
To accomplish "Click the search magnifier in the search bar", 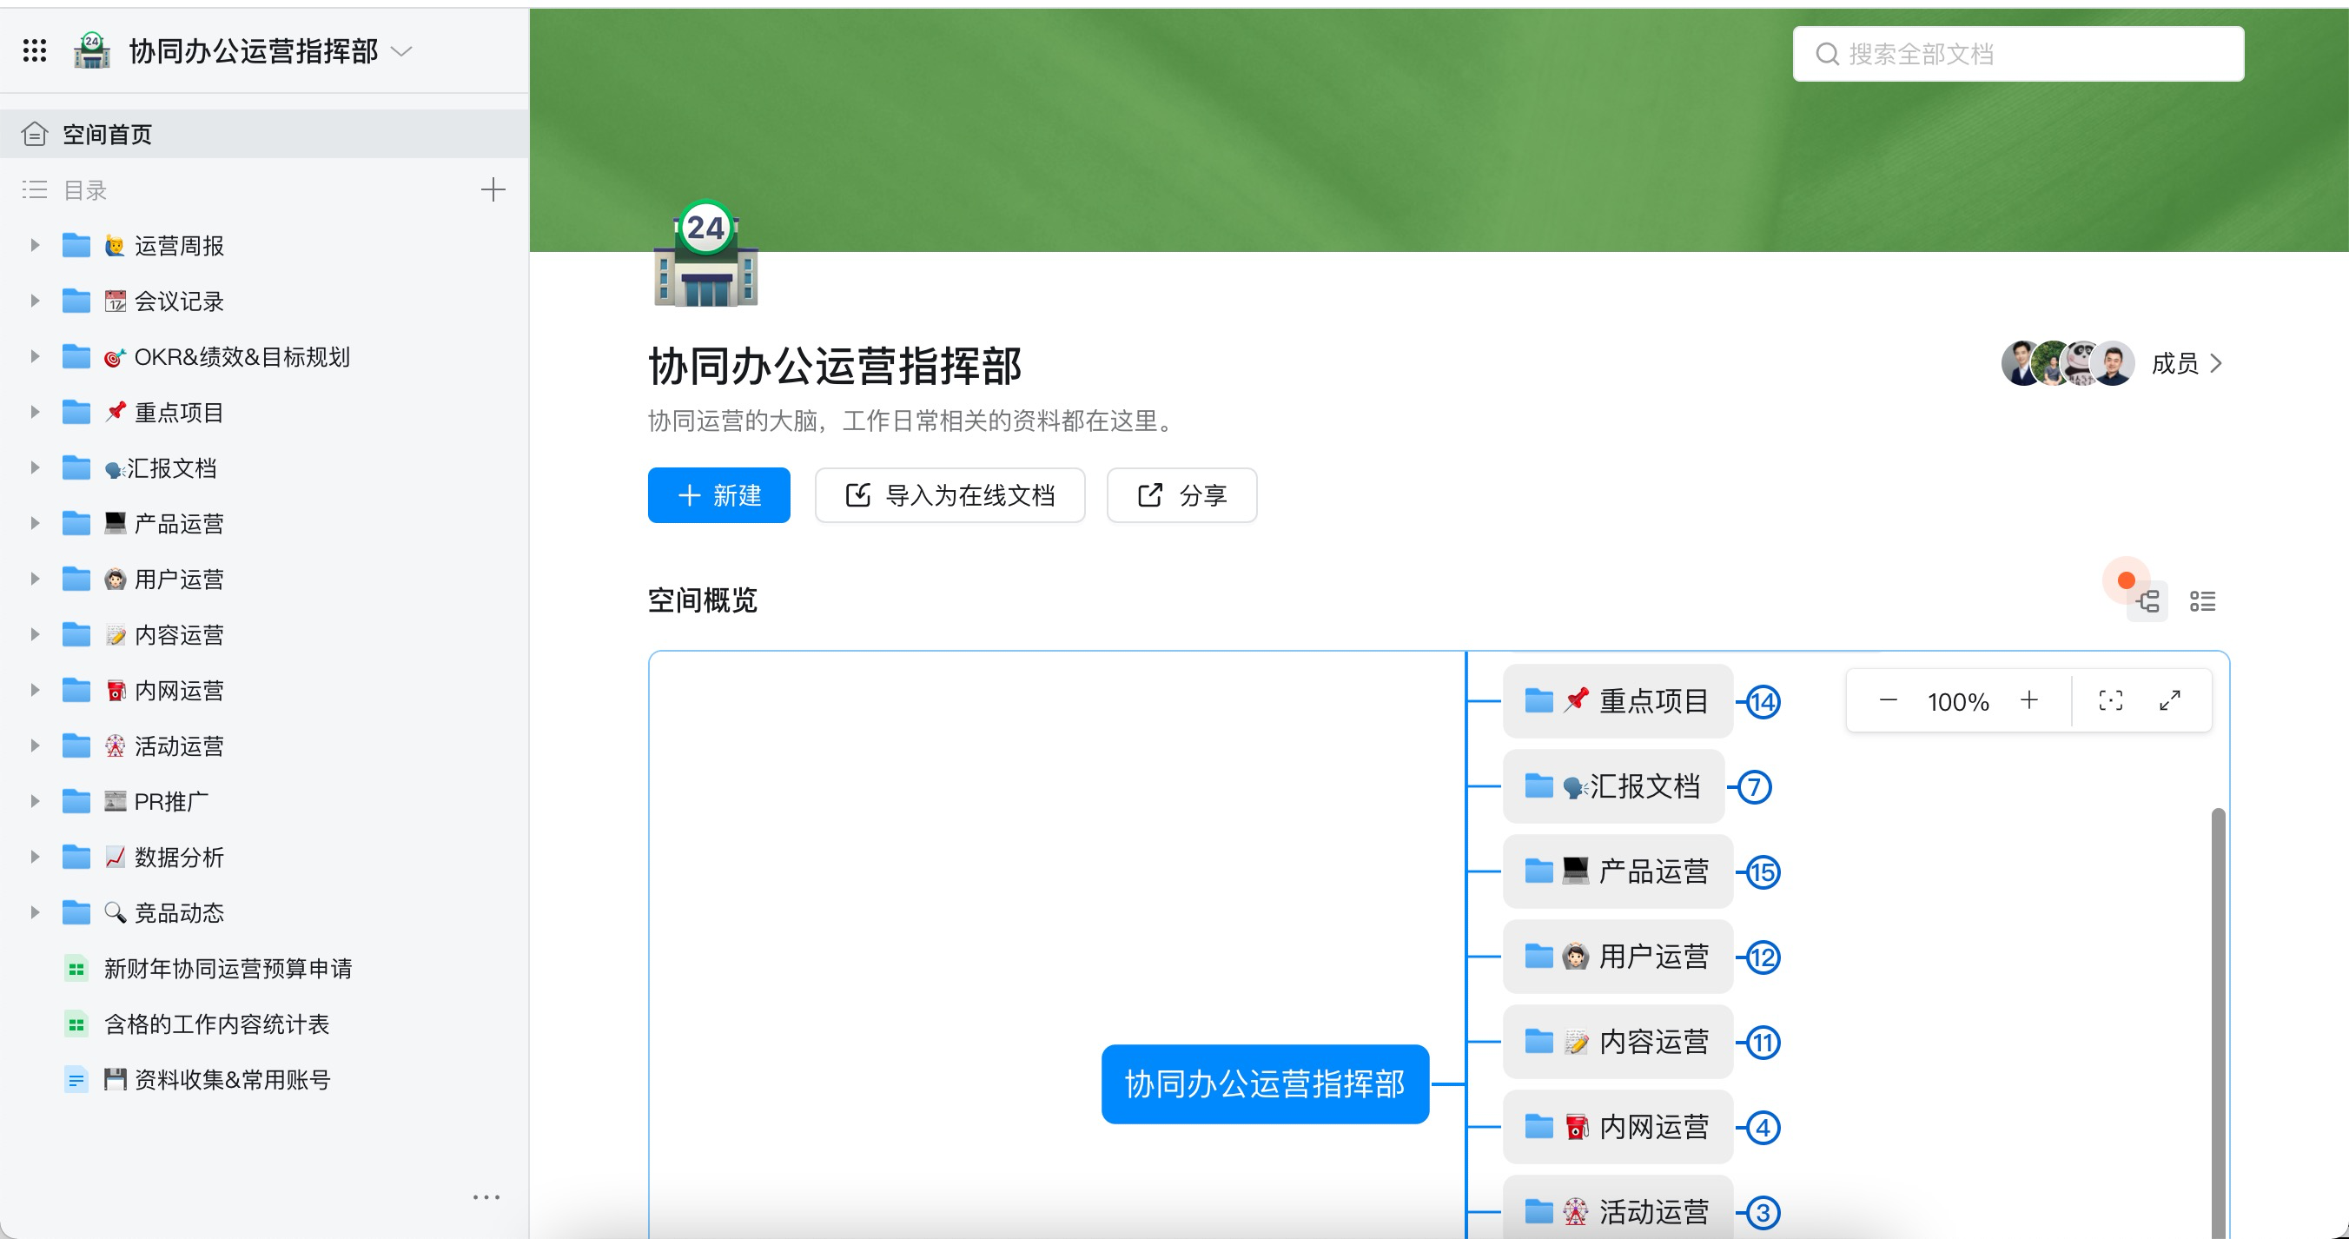I will click(x=1828, y=54).
